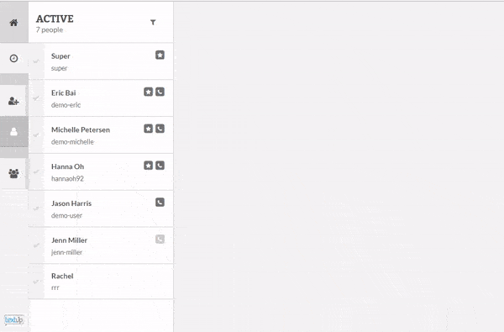The image size is (504, 332).
Task: Click the star badge on Super's row
Action: point(160,55)
